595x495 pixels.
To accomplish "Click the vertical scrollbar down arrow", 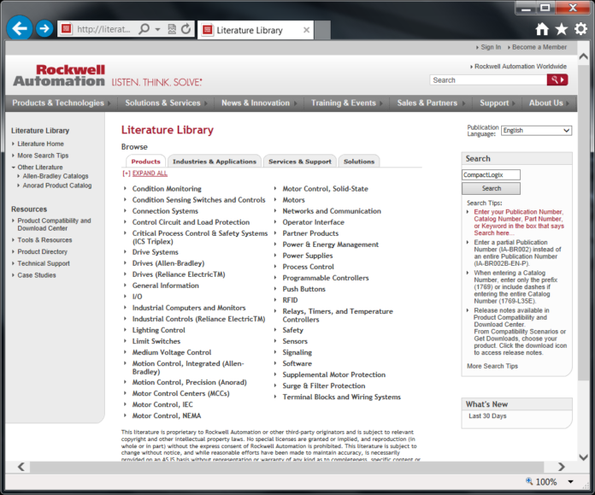I will (x=583, y=457).
